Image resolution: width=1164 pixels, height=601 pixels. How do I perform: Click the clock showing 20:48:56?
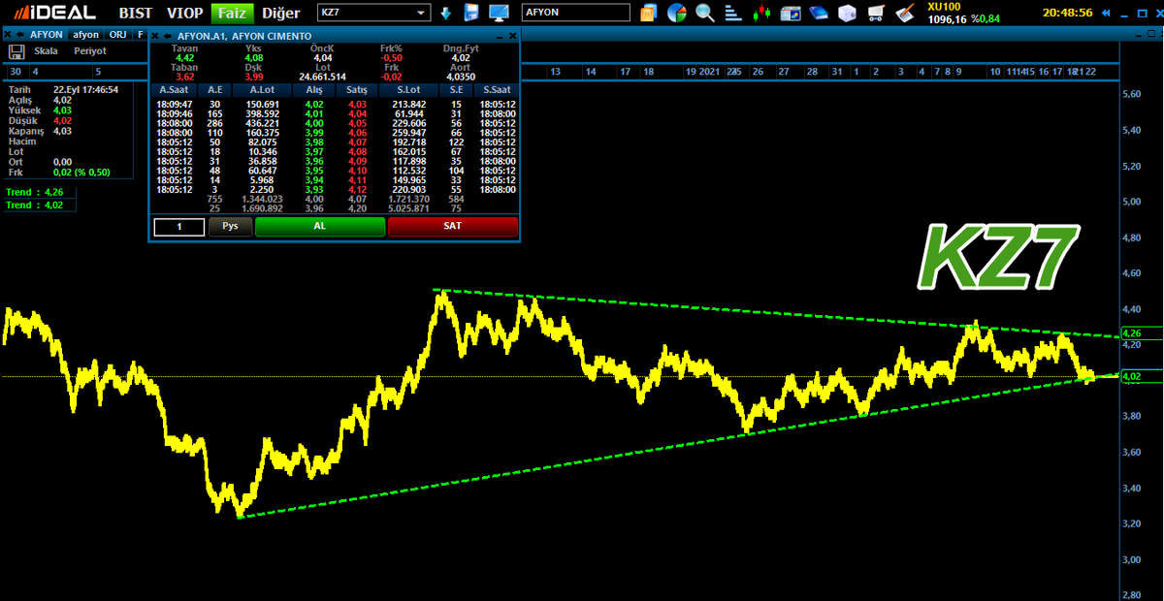click(x=1068, y=14)
